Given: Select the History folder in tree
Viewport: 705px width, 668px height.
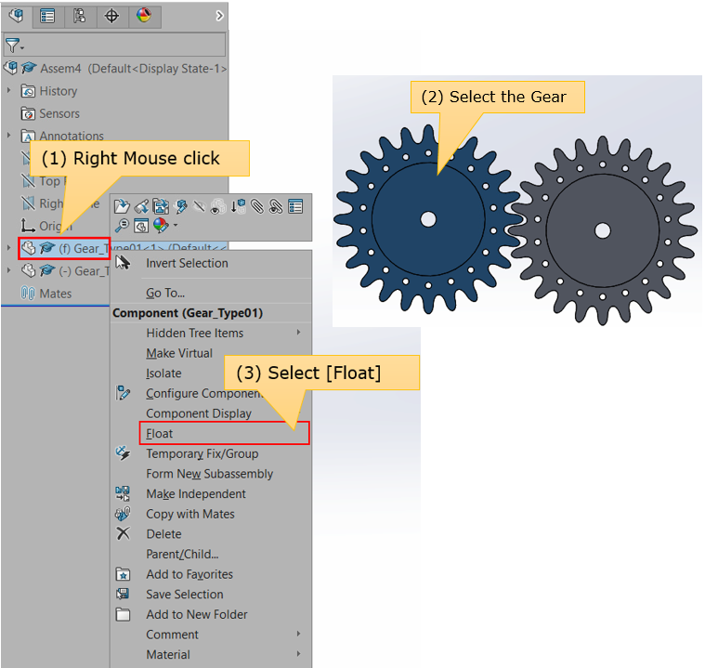Looking at the screenshot, I should [49, 91].
